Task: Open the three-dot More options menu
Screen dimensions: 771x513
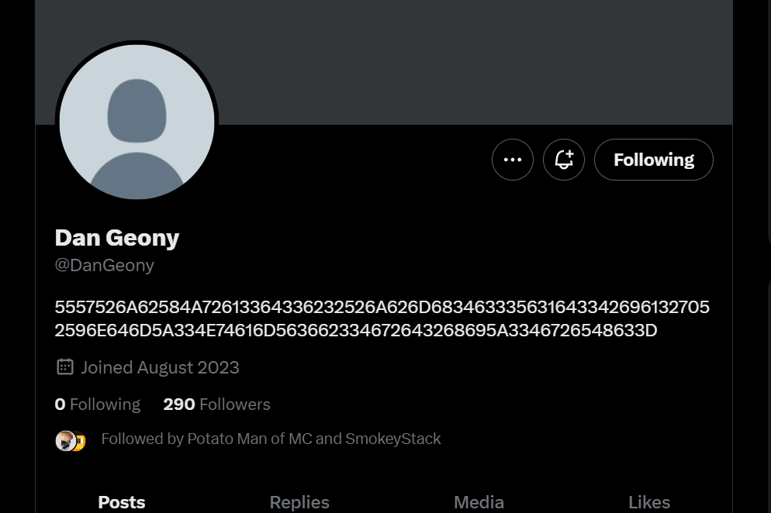Action: click(x=513, y=160)
